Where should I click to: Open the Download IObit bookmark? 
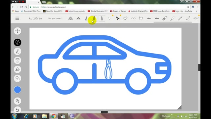[x=31, y=11]
